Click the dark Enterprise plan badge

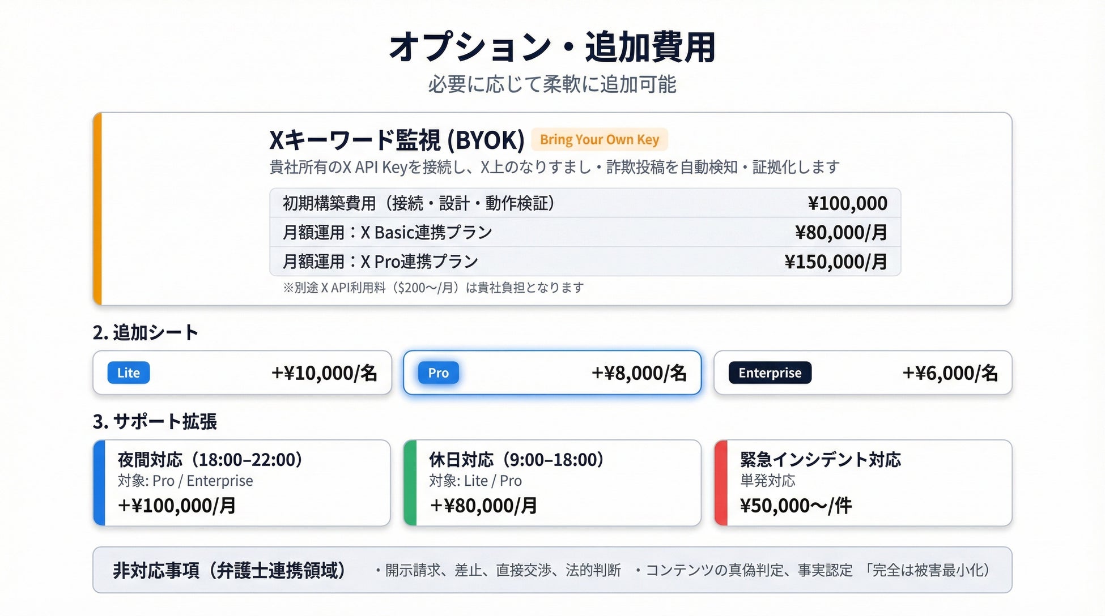(770, 373)
